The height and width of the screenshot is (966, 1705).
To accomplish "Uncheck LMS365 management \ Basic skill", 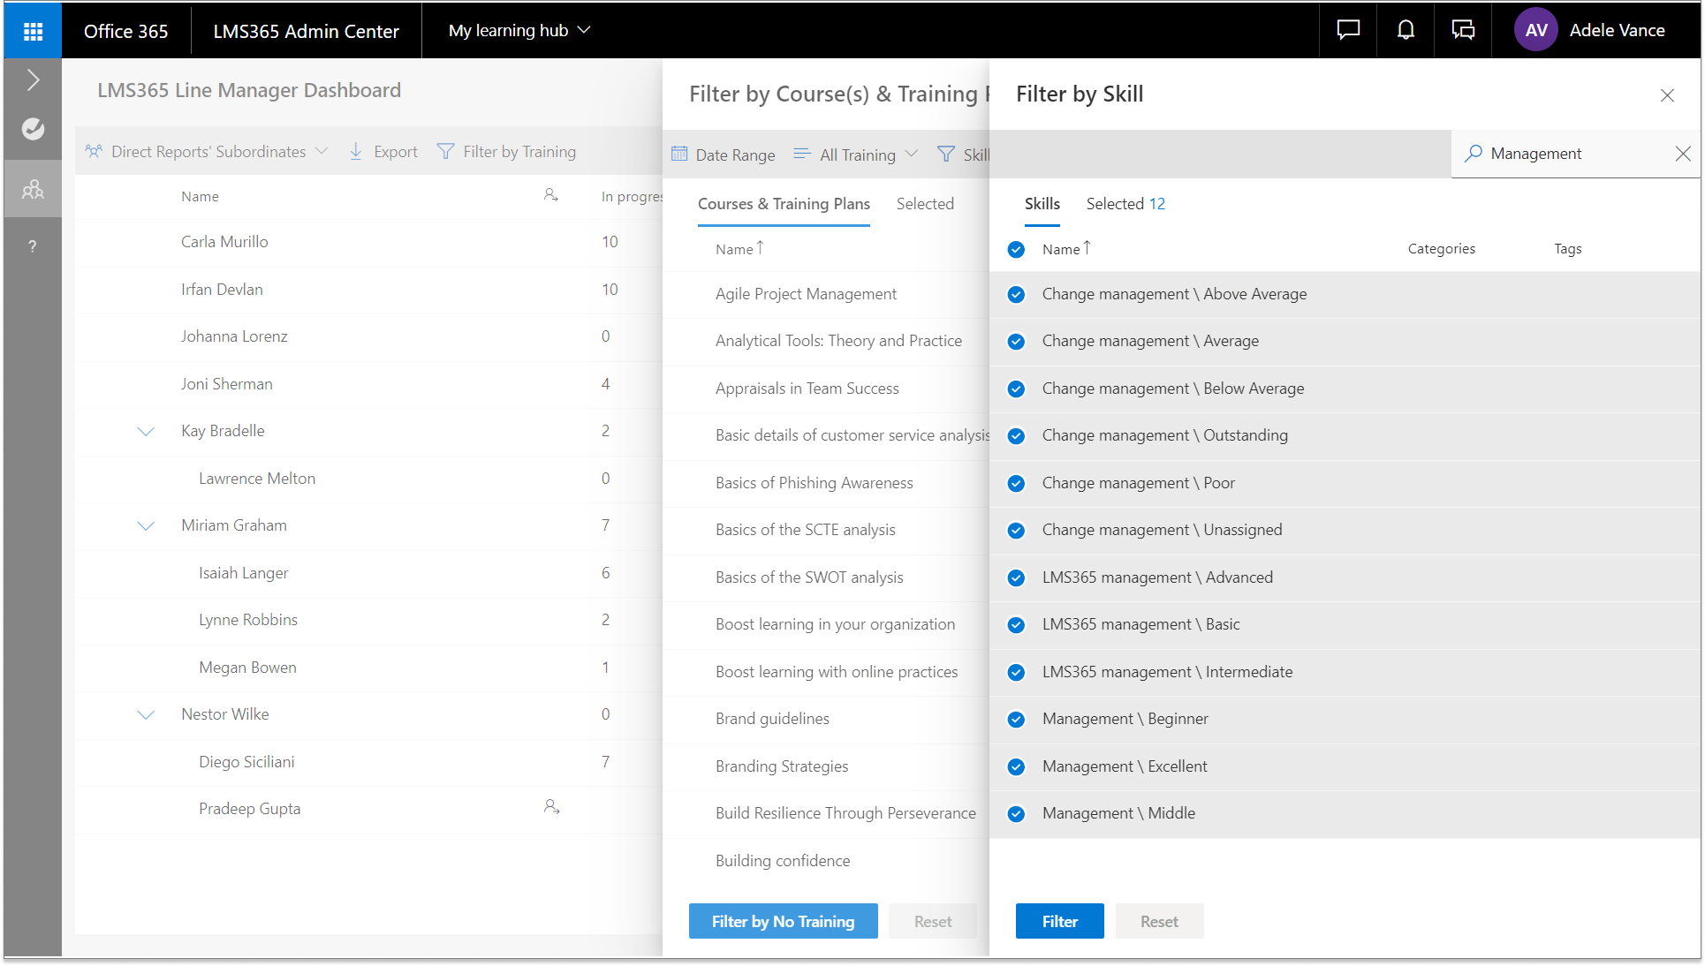I will point(1016,625).
